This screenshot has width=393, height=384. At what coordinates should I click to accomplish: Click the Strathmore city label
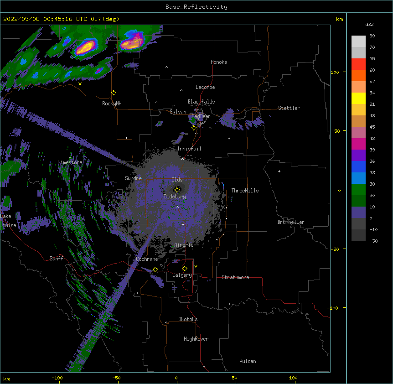[235, 277]
